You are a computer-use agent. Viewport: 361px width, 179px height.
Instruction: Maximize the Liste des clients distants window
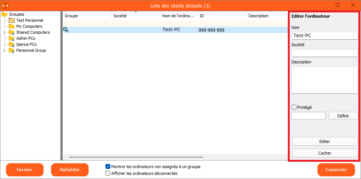338,5
